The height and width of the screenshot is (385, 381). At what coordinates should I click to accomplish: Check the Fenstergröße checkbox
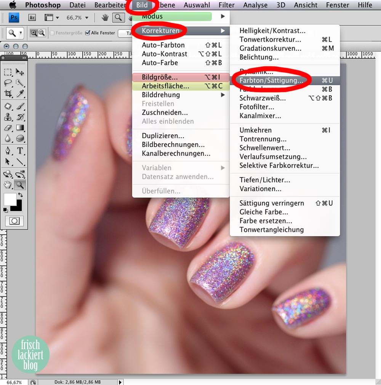(52, 33)
